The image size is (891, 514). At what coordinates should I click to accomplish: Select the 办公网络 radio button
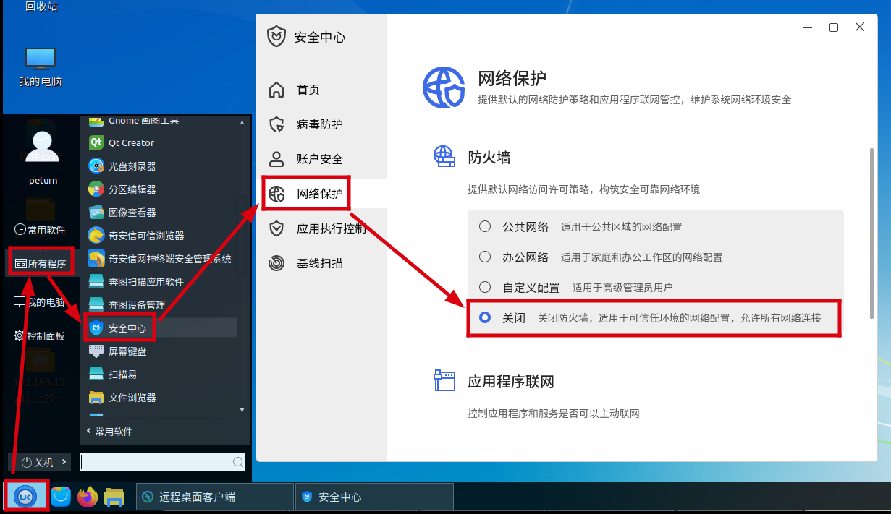[x=485, y=257]
